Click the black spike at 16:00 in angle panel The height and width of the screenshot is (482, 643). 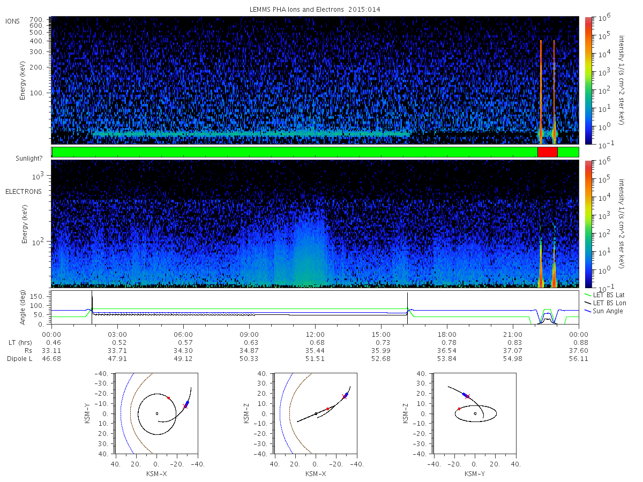(407, 308)
